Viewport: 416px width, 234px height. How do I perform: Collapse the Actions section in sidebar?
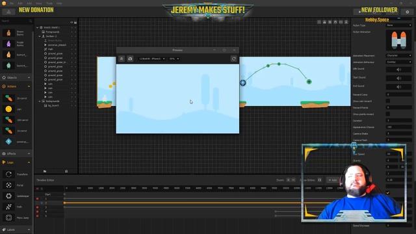tap(29, 86)
